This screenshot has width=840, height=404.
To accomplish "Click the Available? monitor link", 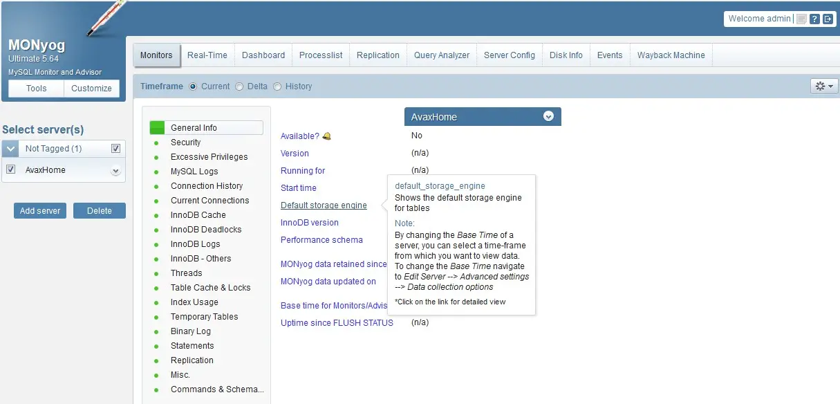I will [x=300, y=136].
